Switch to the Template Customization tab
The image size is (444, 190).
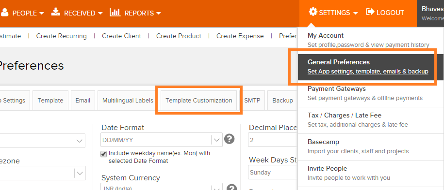point(199,101)
